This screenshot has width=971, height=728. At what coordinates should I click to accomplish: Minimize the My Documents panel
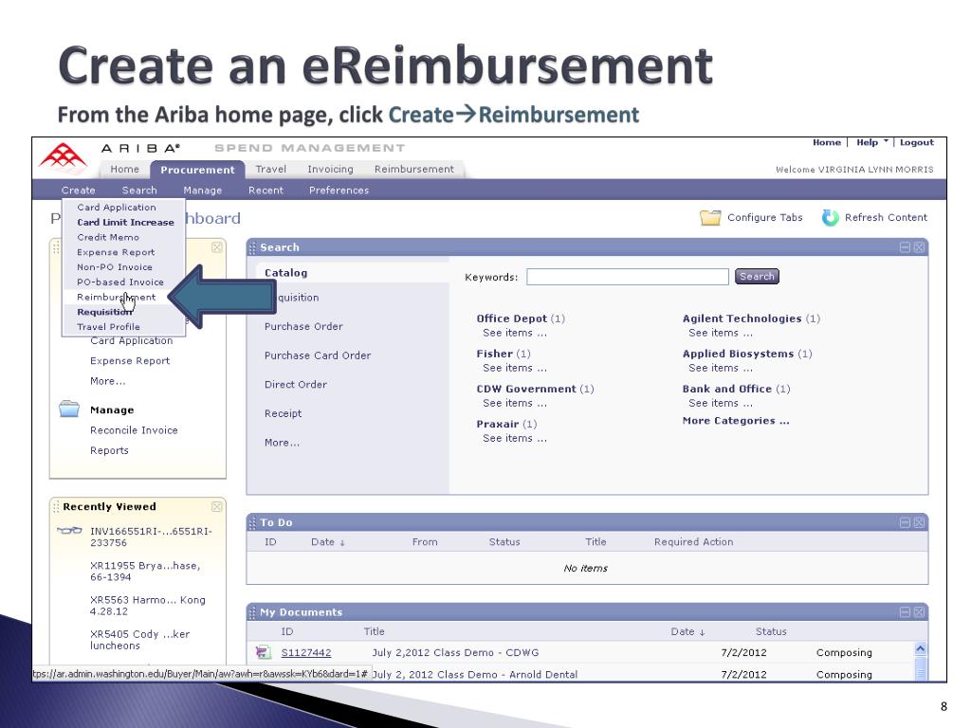[x=905, y=612]
